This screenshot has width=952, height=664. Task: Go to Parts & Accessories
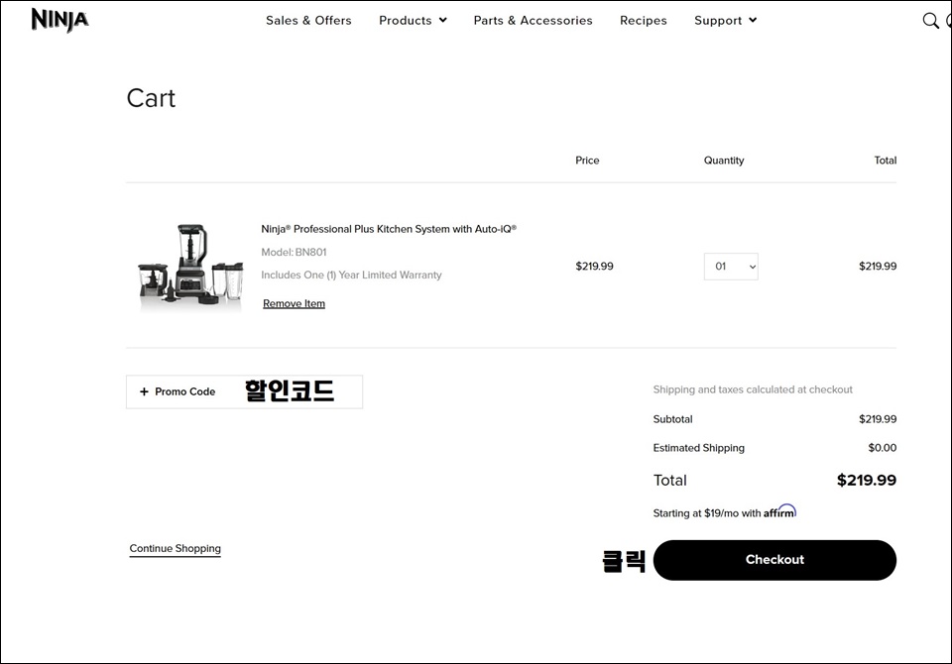pyautogui.click(x=534, y=21)
